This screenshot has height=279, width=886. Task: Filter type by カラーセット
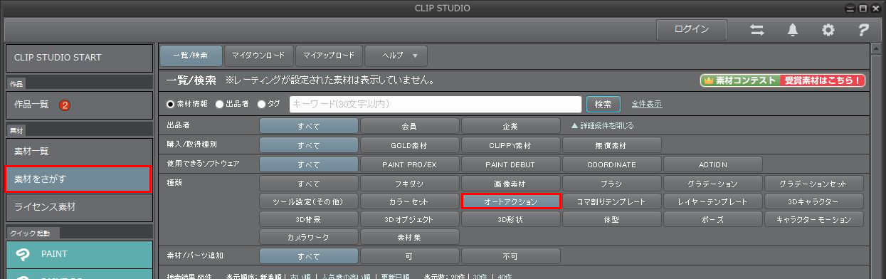409,201
